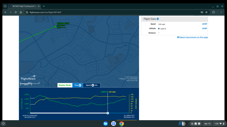The height and width of the screenshot is (127, 227).
Task: Reload the FlightAware page
Action: pyautogui.click(x=16, y=12)
